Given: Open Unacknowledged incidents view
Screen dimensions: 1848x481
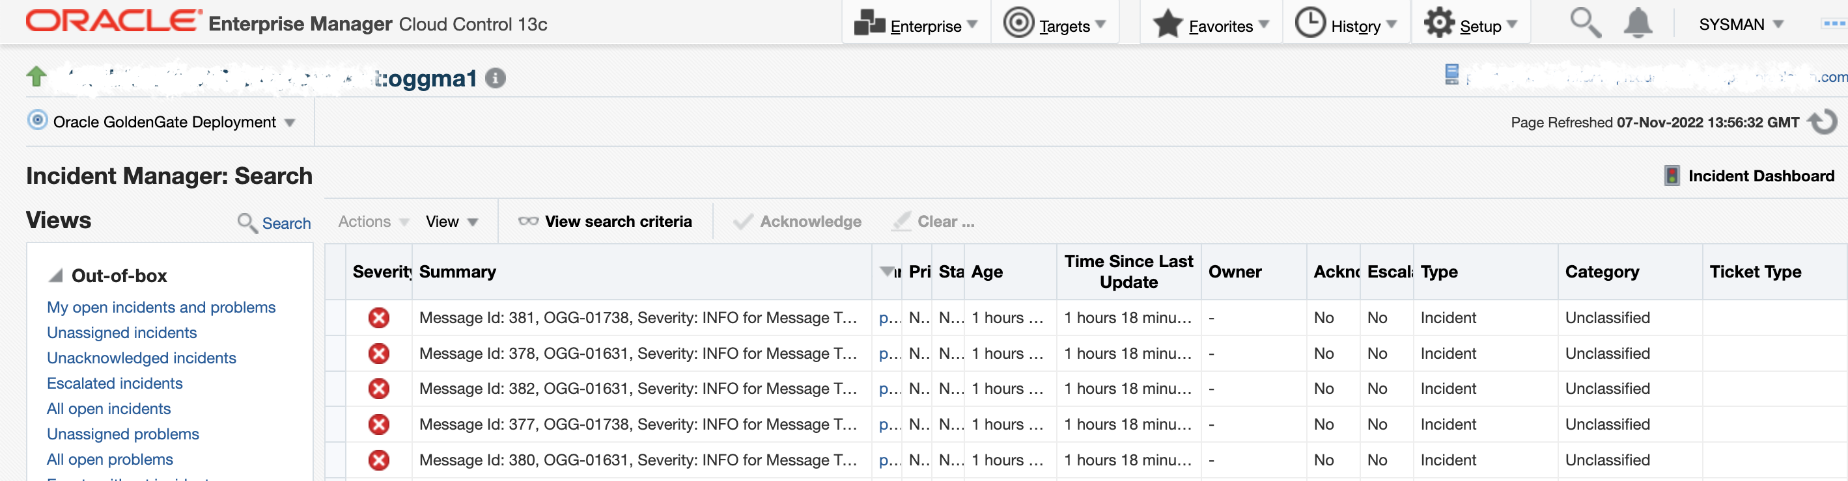Looking at the screenshot, I should pos(141,359).
